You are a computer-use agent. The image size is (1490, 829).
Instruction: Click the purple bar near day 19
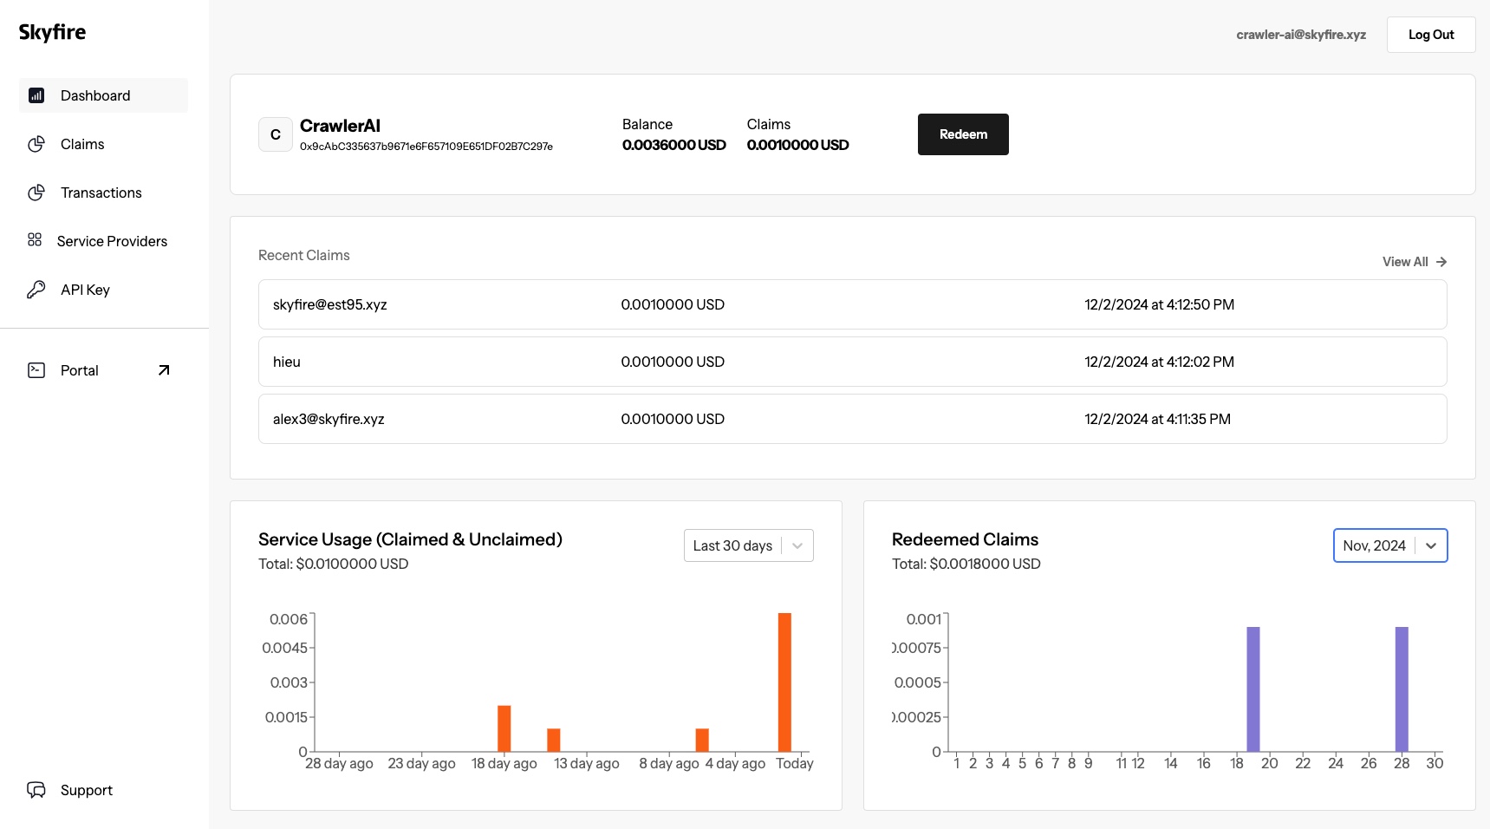coord(1253,689)
